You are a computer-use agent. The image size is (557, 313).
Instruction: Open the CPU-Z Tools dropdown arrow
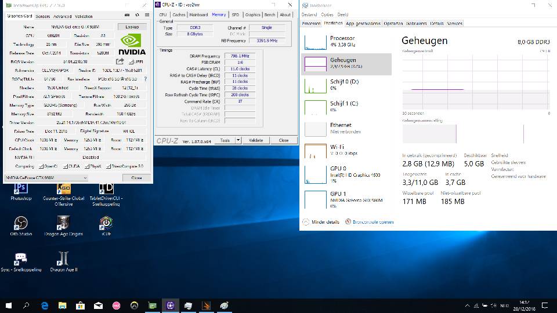click(x=238, y=140)
